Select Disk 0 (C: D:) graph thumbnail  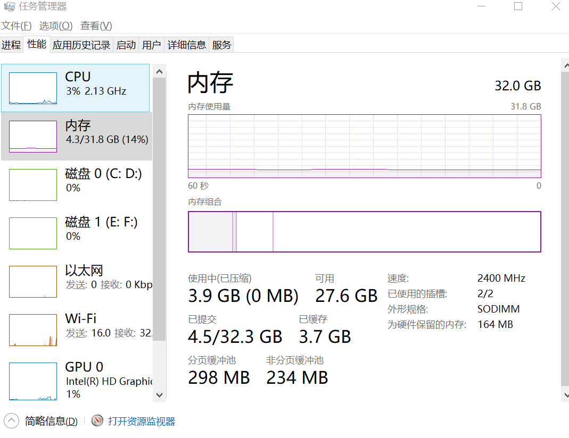pyautogui.click(x=33, y=185)
